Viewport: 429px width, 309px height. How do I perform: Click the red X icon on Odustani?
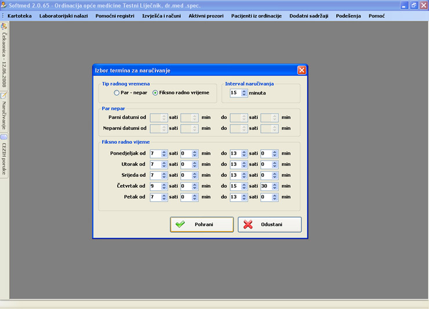coord(248,224)
